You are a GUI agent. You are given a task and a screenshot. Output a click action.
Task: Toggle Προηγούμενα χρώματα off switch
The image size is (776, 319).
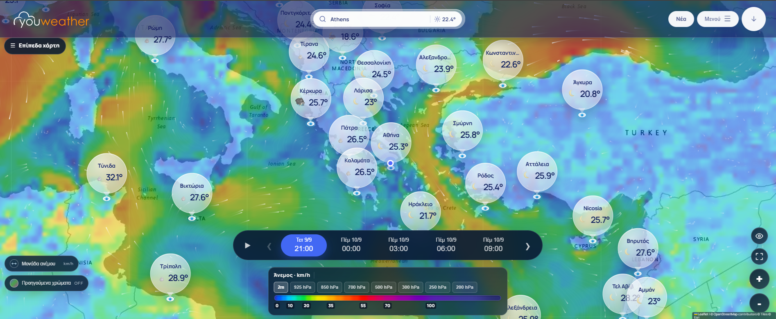[x=46, y=283]
